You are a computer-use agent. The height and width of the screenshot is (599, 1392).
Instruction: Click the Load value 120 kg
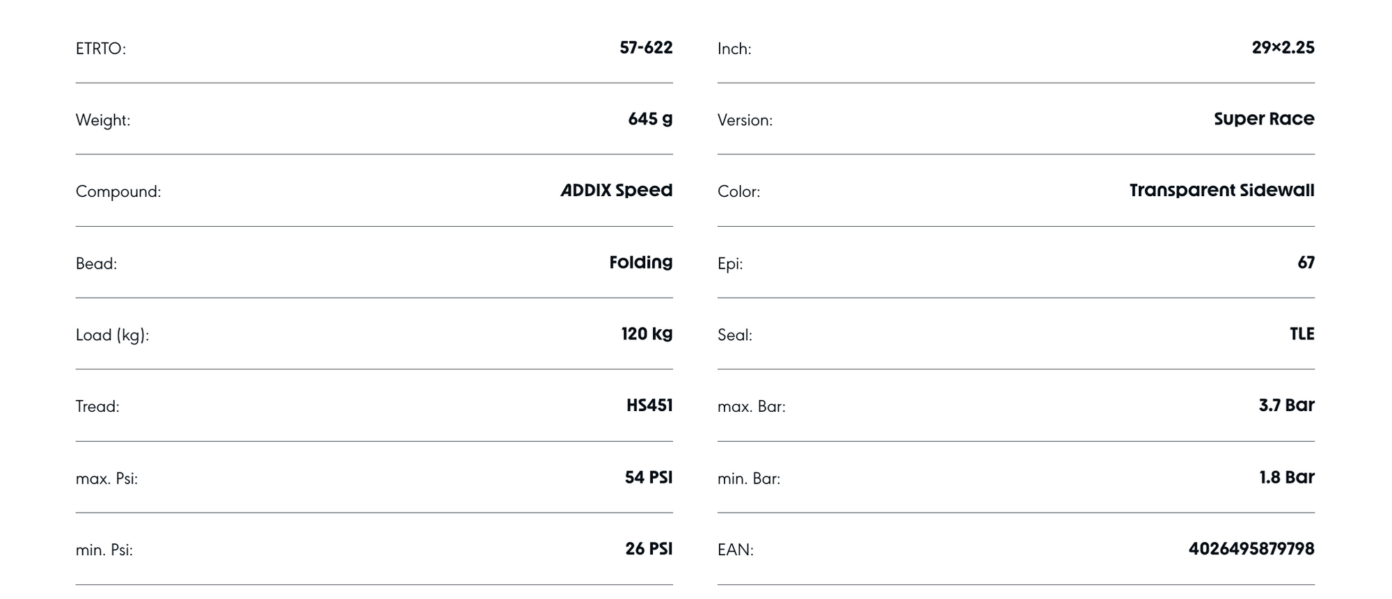point(647,334)
